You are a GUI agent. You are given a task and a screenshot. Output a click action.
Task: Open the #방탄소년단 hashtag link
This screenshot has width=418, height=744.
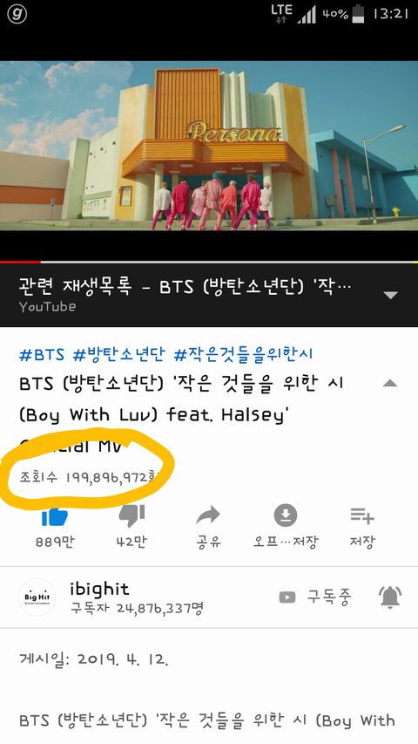tap(119, 354)
